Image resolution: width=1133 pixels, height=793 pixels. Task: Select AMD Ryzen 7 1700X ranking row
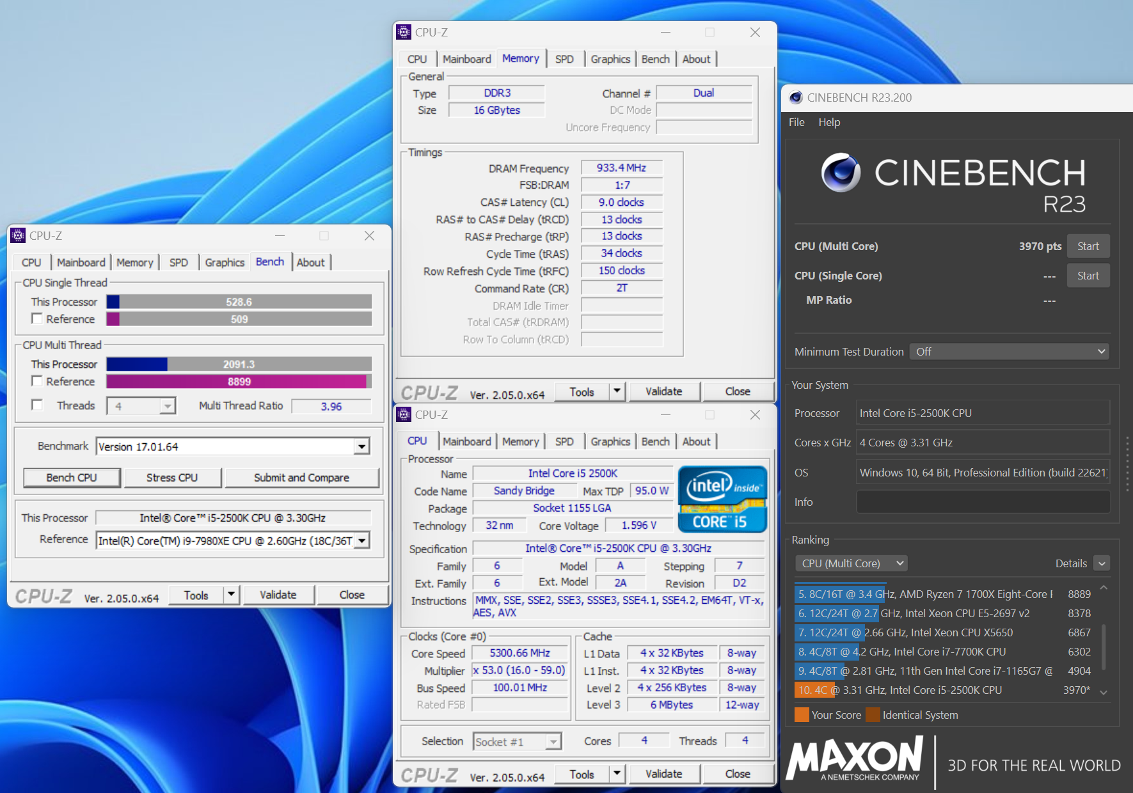coord(944,594)
